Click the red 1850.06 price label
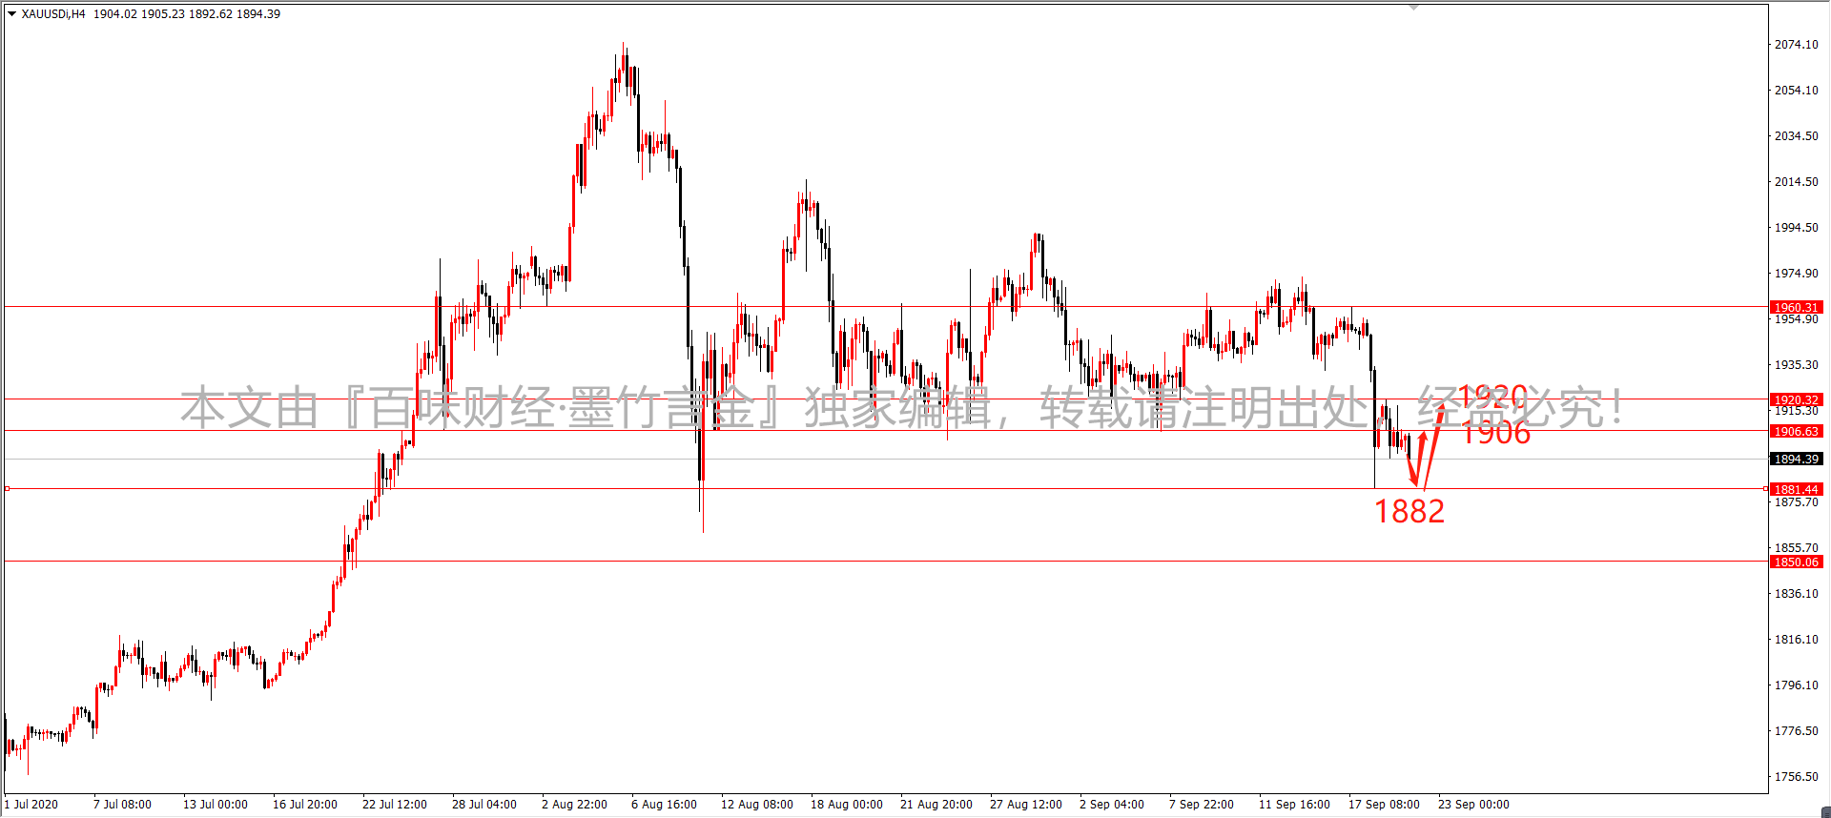 pos(1797,562)
